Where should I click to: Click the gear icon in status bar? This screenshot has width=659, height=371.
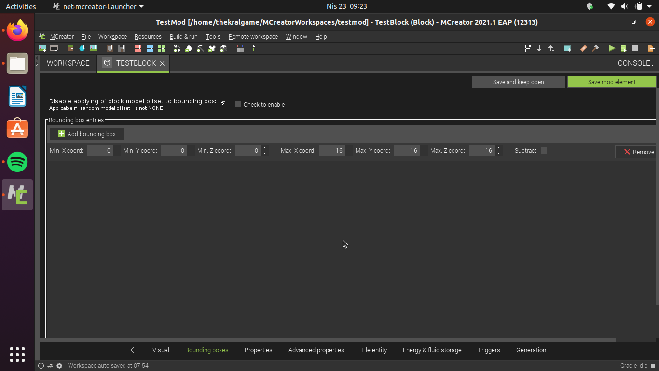59,366
